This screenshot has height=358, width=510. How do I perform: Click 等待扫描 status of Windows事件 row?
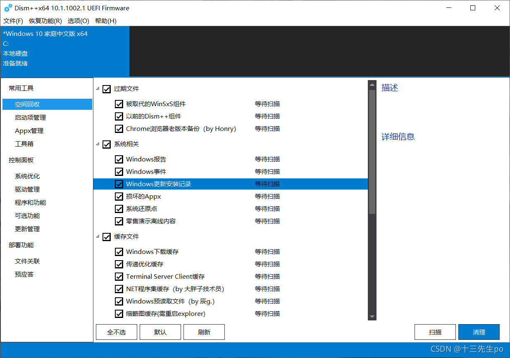point(267,172)
